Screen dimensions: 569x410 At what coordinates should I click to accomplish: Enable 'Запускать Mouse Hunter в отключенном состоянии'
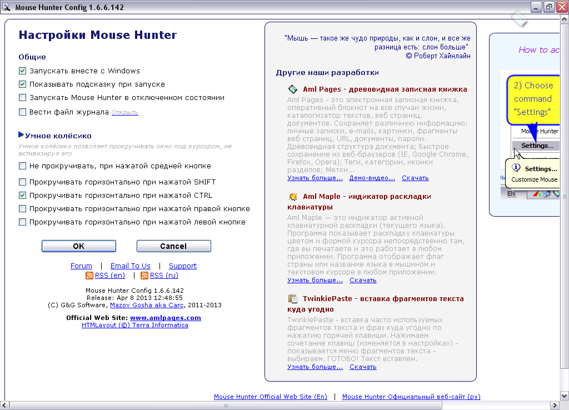(22, 98)
